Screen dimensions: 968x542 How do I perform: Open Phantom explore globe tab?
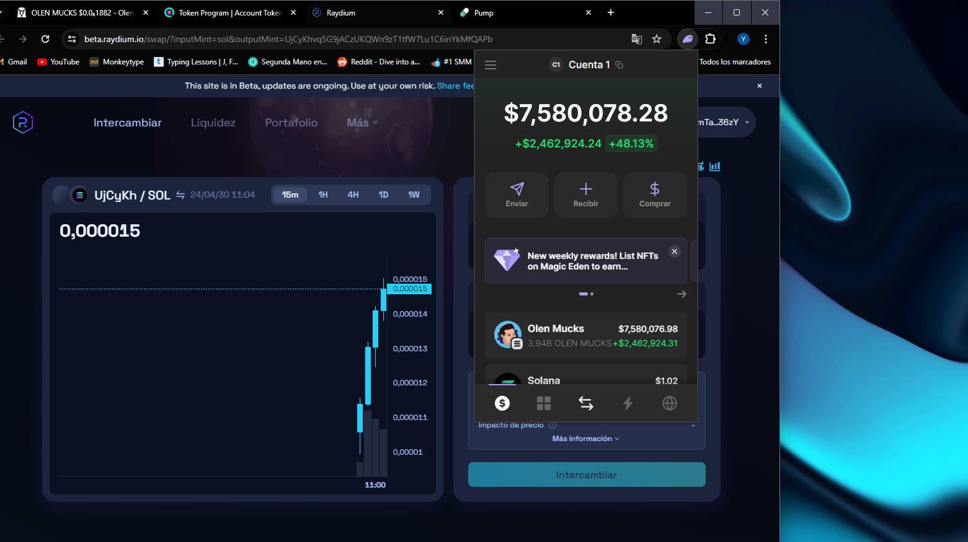(x=670, y=403)
